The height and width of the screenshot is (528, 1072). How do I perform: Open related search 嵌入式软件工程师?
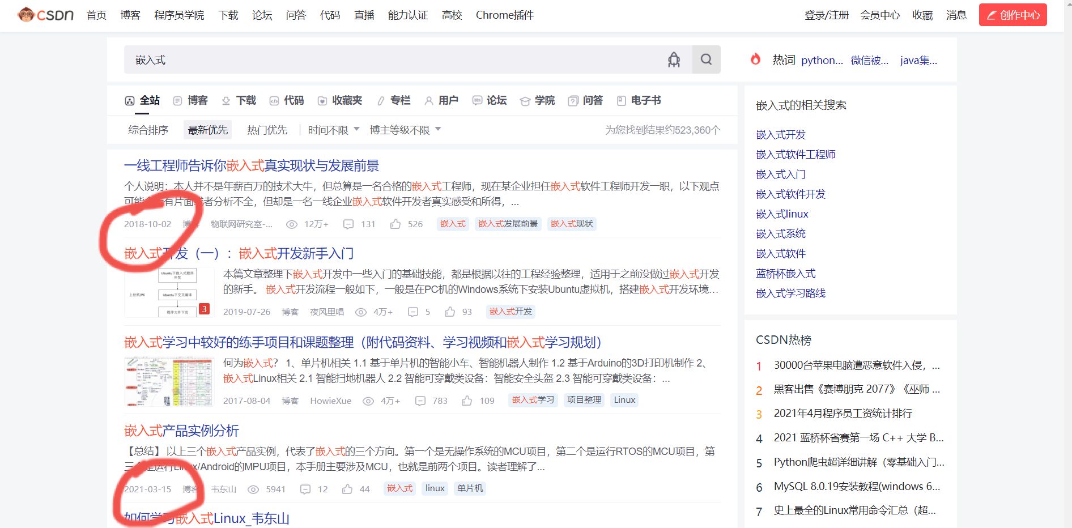pos(796,155)
